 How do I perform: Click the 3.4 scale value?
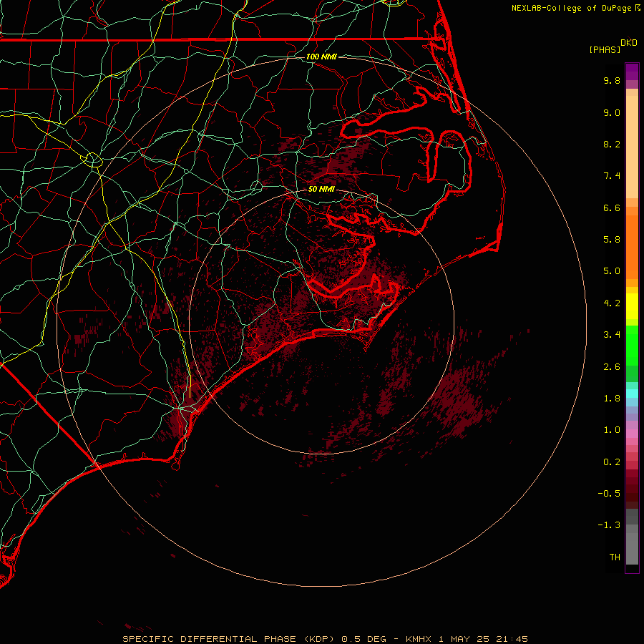(612, 335)
